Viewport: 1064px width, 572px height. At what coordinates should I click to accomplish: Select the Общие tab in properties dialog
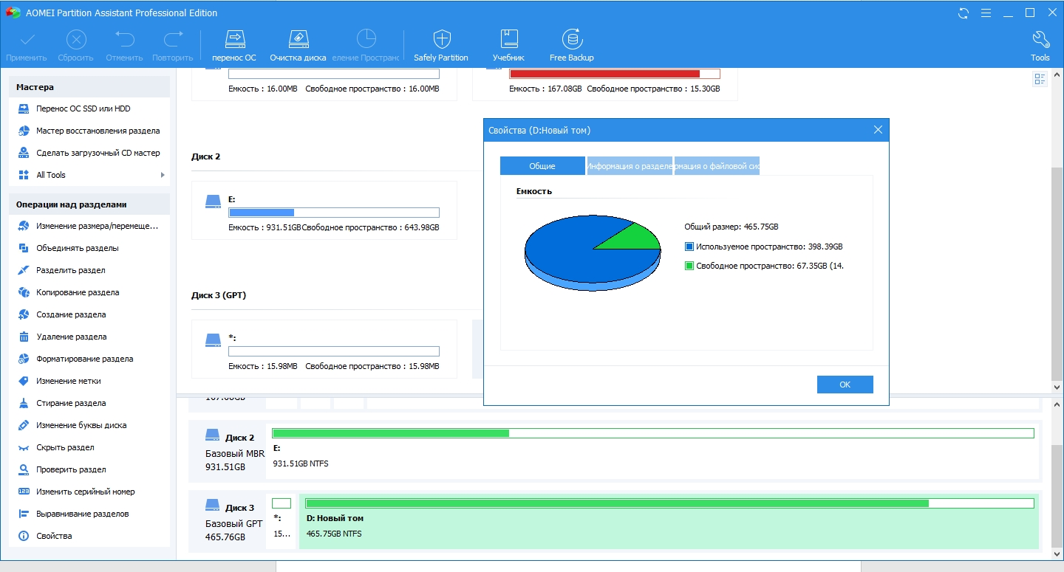(x=542, y=166)
